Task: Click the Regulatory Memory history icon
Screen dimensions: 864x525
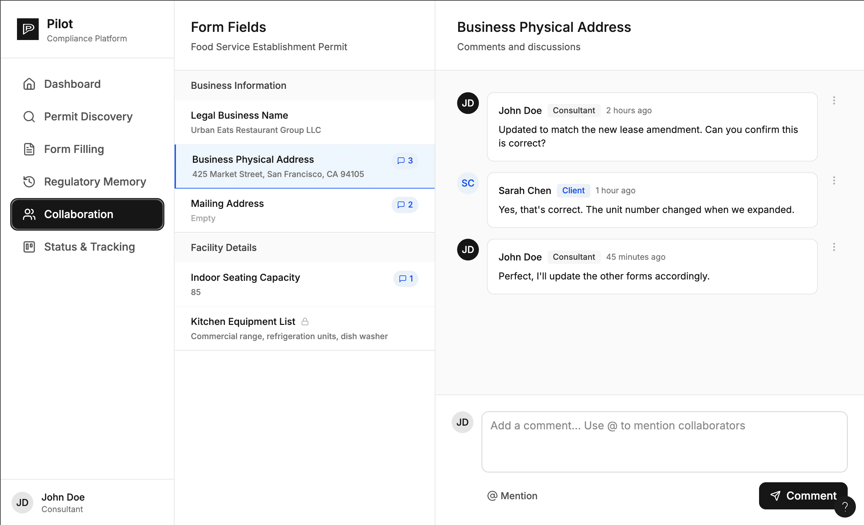Action: 29,182
